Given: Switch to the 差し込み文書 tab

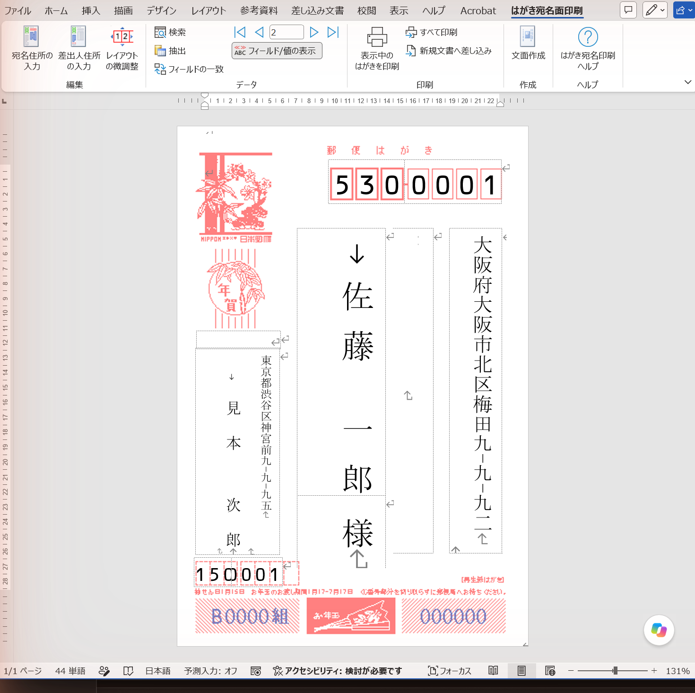Looking at the screenshot, I should (x=318, y=10).
